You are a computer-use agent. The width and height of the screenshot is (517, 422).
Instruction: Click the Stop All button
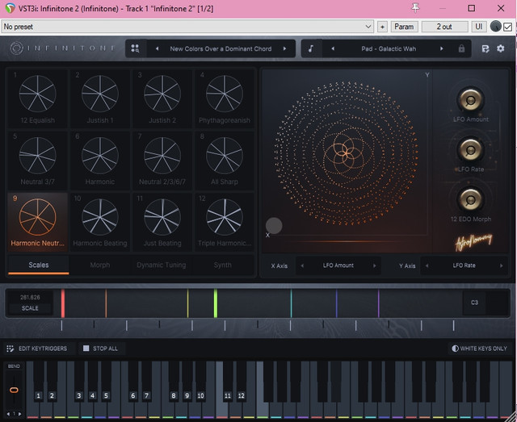click(x=101, y=349)
